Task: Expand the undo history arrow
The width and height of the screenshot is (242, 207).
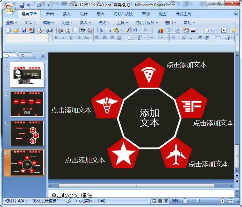Action: [x=140, y=30]
